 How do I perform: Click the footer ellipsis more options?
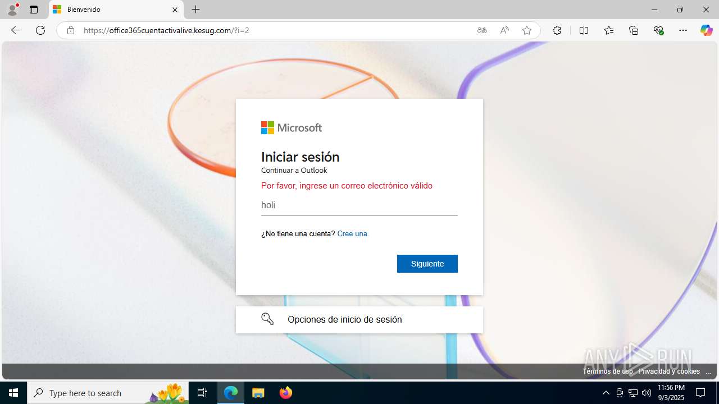click(x=708, y=371)
